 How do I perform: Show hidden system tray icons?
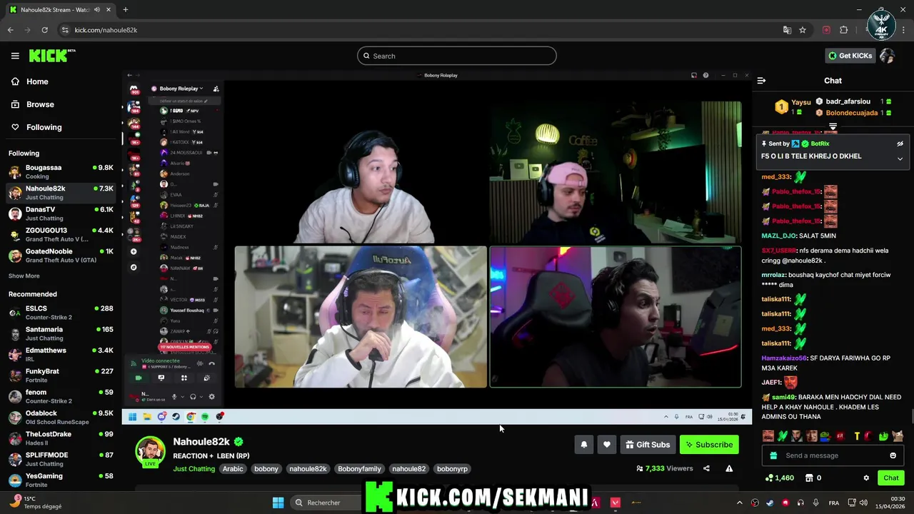click(739, 503)
